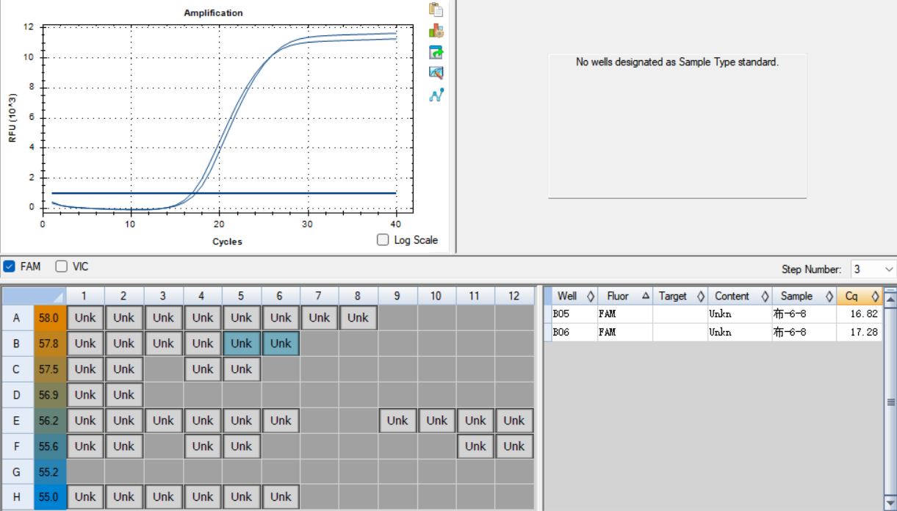897x511 pixels.
Task: Sort results by the Target column header
Action: pos(680,296)
